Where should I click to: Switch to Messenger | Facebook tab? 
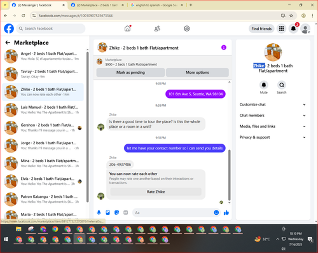(x=38, y=5)
